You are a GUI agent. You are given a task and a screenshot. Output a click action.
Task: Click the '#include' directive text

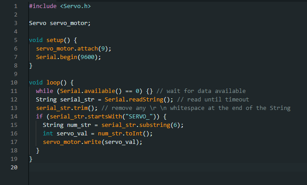tap(43, 6)
